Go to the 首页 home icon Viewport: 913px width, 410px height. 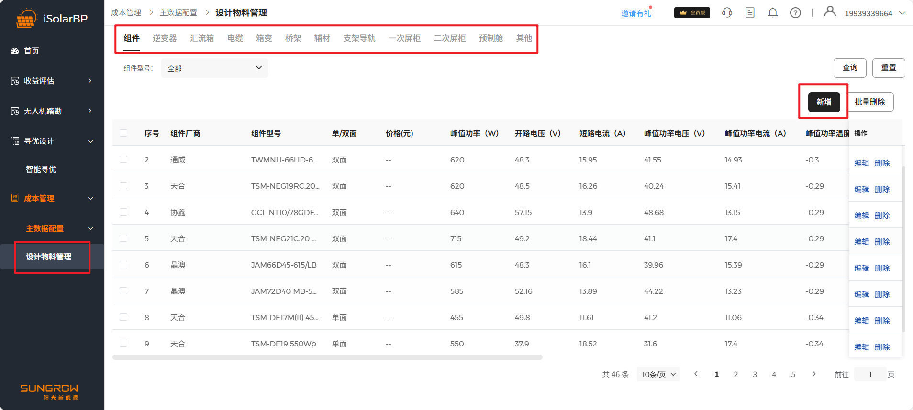pyautogui.click(x=15, y=51)
